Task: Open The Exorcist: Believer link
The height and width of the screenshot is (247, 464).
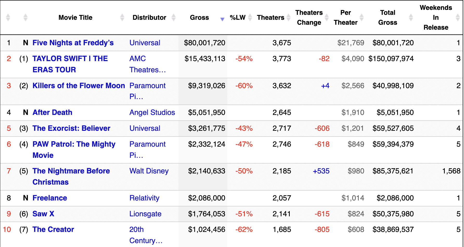Action: tap(71, 128)
